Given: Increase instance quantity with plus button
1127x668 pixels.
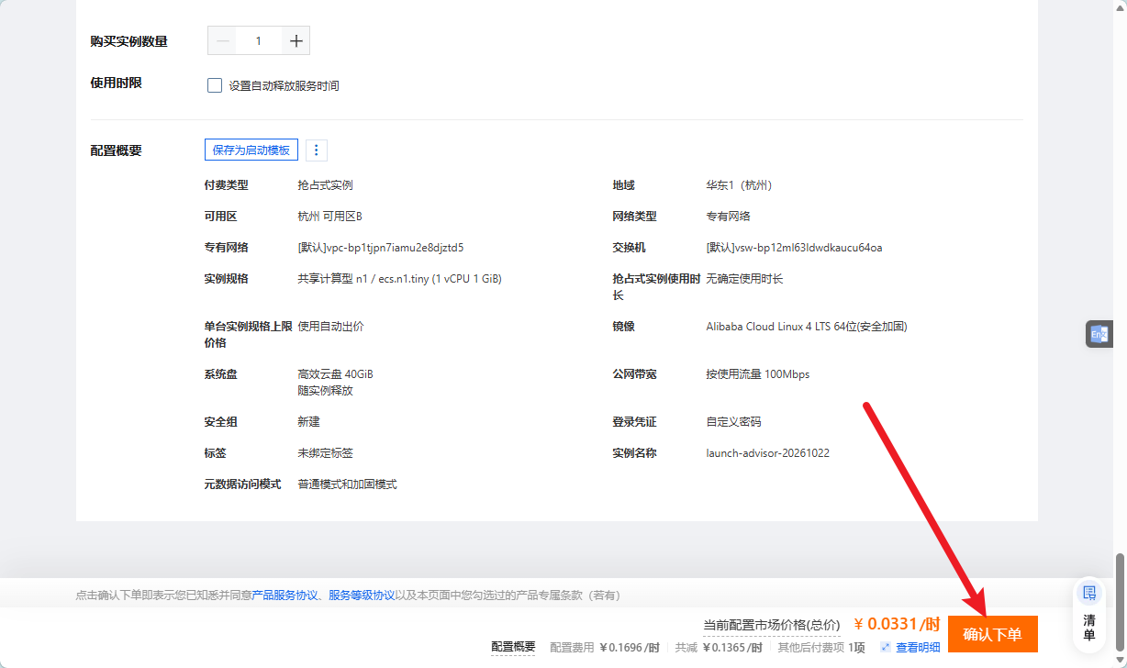Looking at the screenshot, I should [296, 41].
